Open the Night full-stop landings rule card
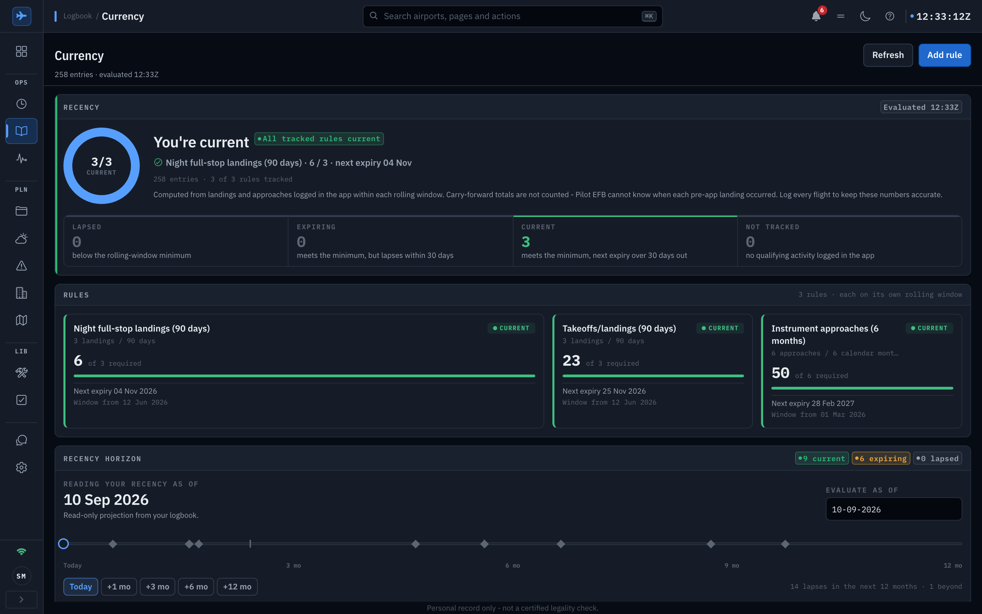This screenshot has height=614, width=982. (303, 371)
